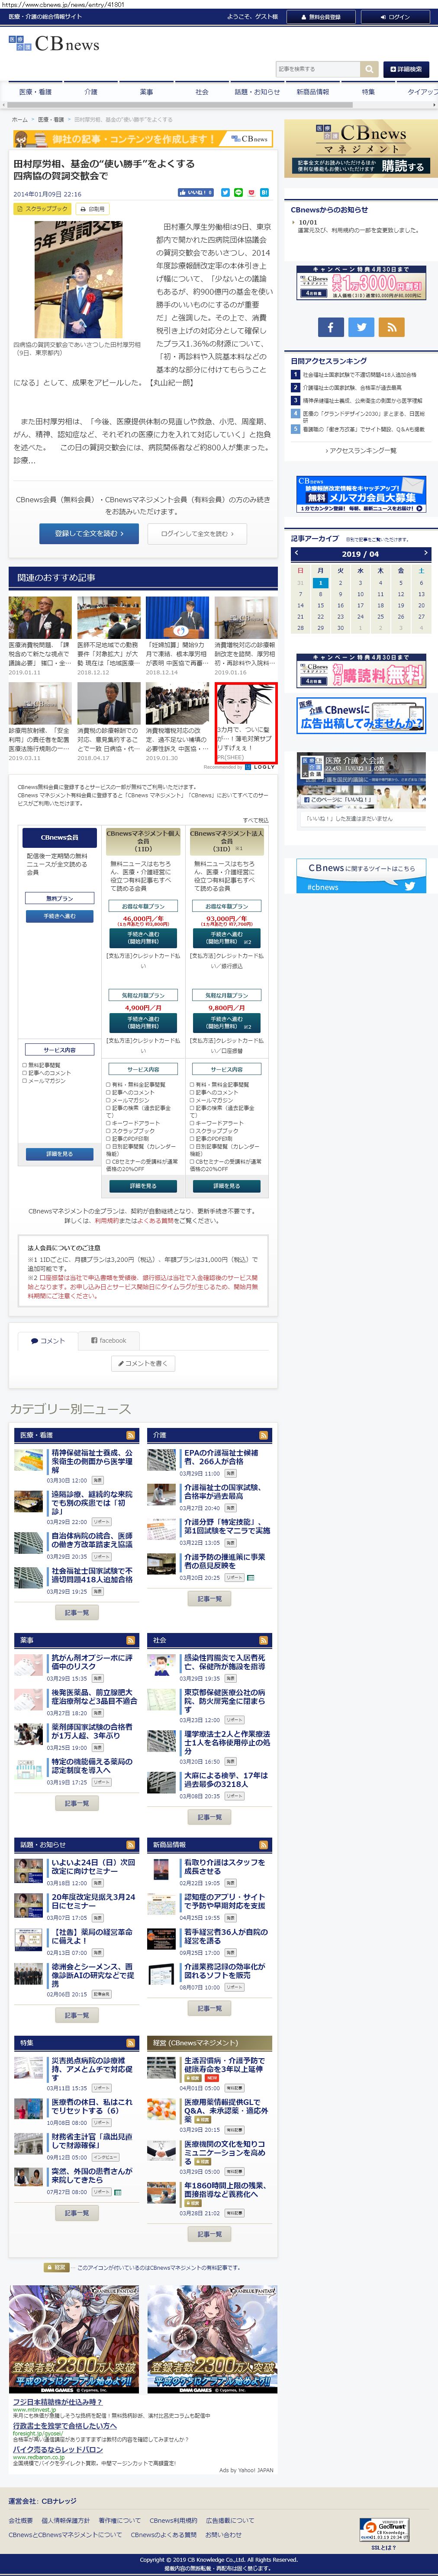Screen dimensions: 438x2576
Task: Open the 医療・看護 navigation tab
Action: pyautogui.click(x=35, y=92)
